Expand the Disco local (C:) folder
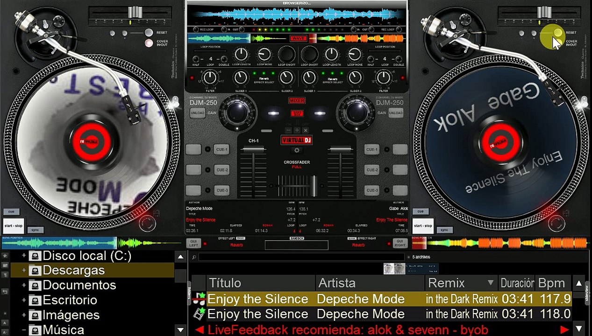The width and height of the screenshot is (592, 336). pos(24,256)
